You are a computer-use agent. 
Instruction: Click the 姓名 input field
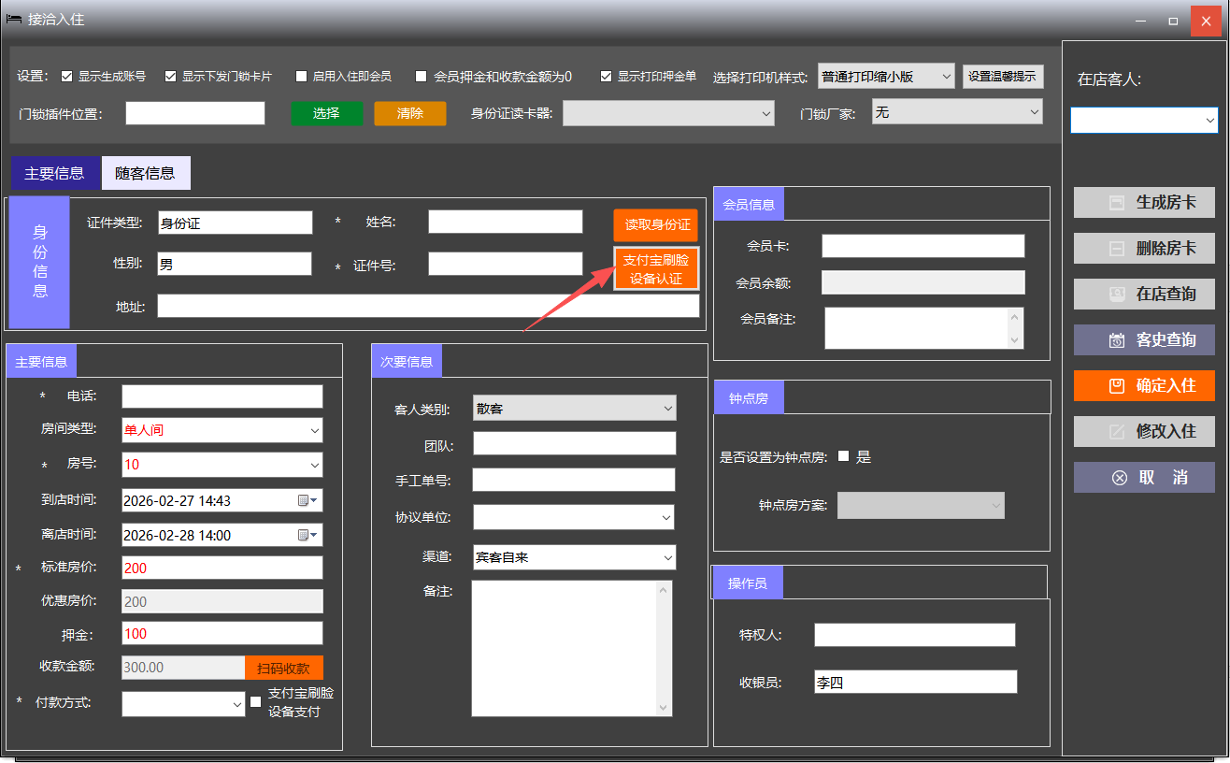point(505,222)
